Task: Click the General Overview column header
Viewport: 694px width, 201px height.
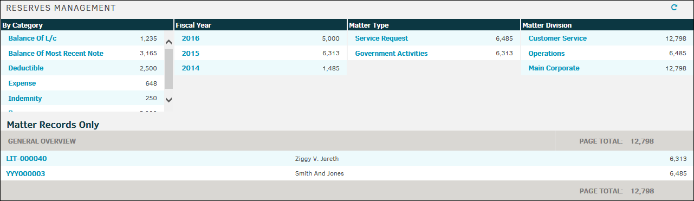Action: tap(41, 141)
